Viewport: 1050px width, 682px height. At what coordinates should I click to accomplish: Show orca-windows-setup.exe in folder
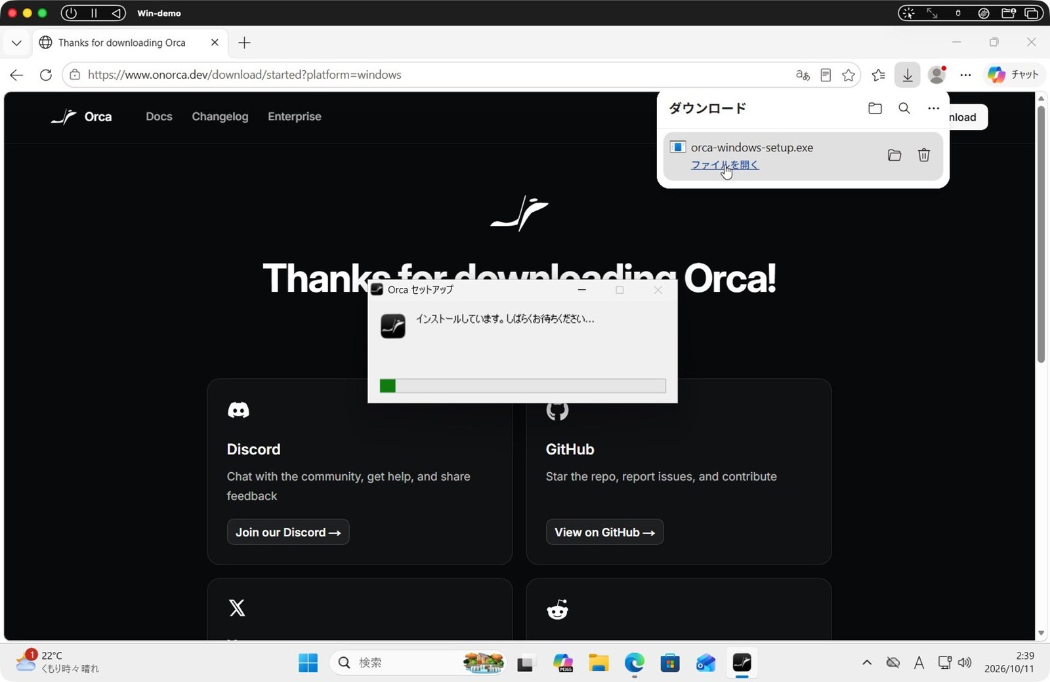894,155
